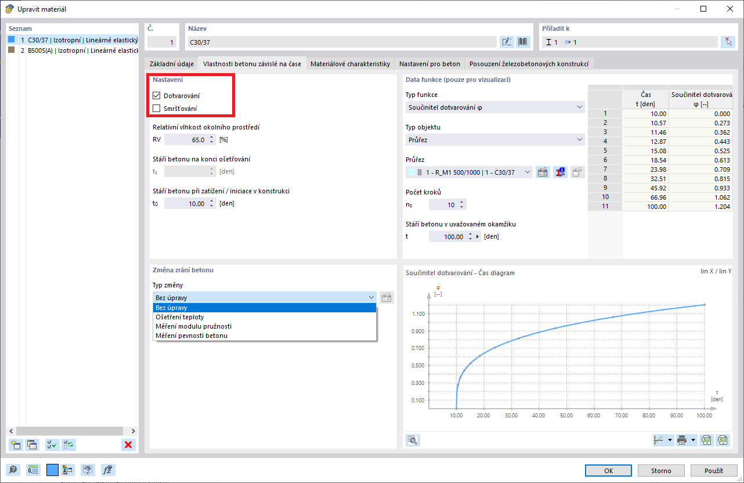The image size is (744, 483).
Task: Click the t0 value field 10.00
Action: 186,203
